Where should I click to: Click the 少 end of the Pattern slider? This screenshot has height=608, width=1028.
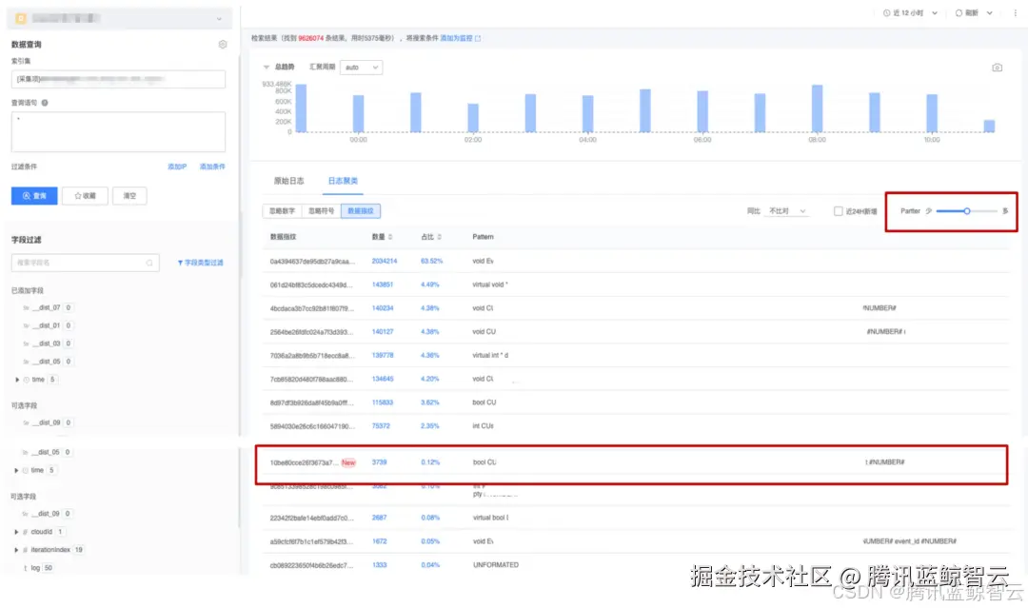click(x=928, y=211)
